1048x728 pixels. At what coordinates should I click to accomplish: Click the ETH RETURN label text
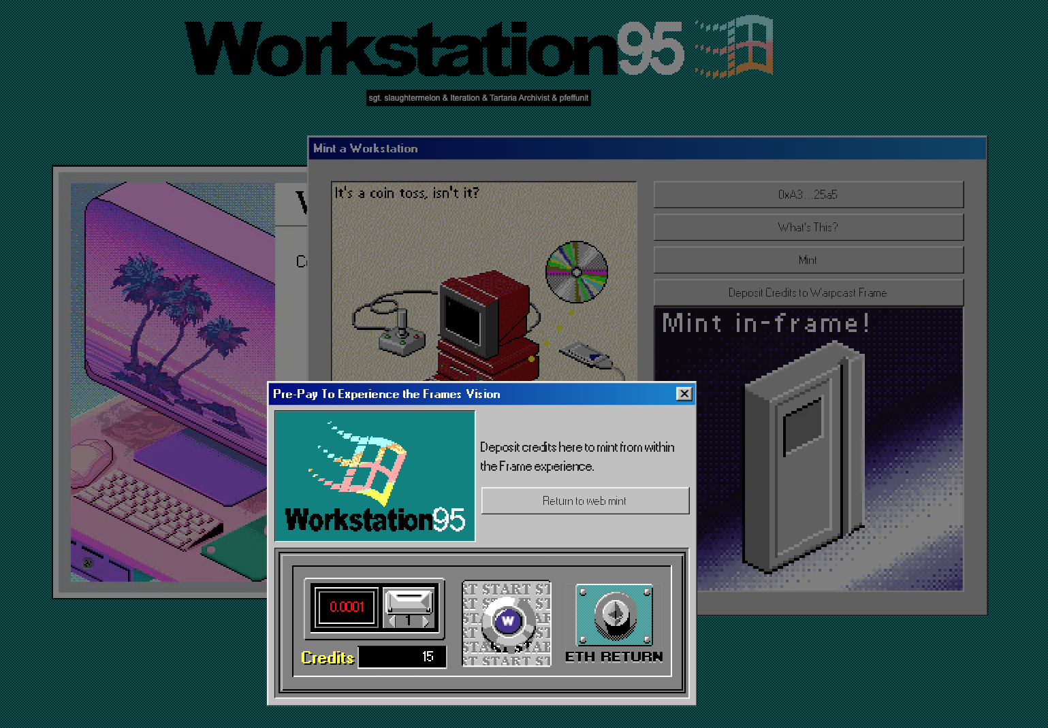pyautogui.click(x=614, y=657)
